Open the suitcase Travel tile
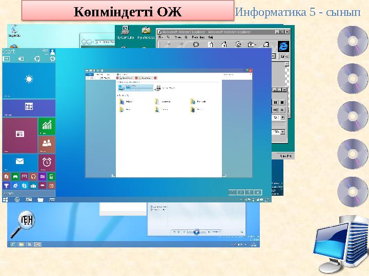This screenshot has width=369, height=276. (x=33, y=186)
